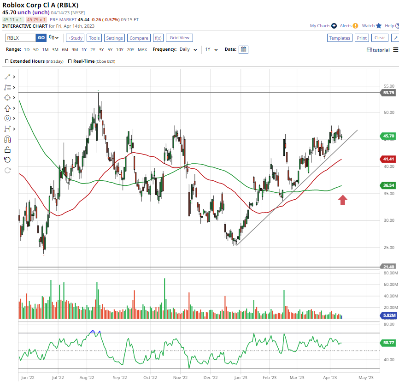The image size is (399, 386).
Task: Open the date calendar picker icon
Action: [x=244, y=49]
